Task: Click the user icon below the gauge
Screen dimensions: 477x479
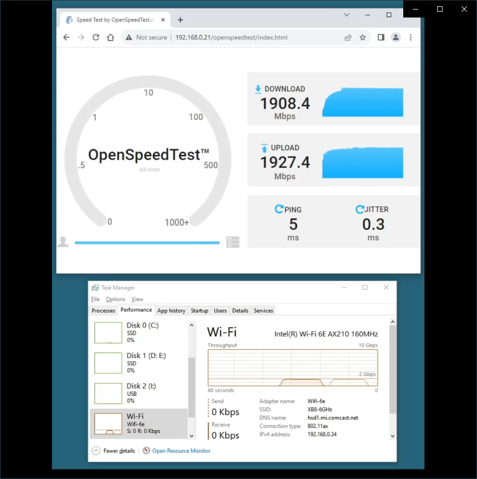Action: click(x=63, y=242)
